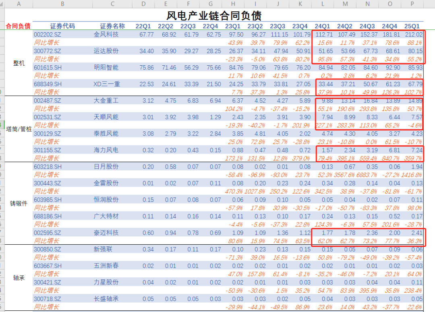Click stock code 002531.SZ

[48, 117]
